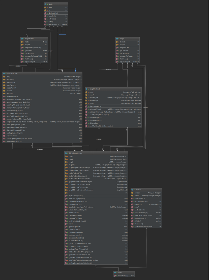This screenshot has width=209, height=280.
Task: Click the EdgeWithId class icon
Action: (x=22, y=38)
